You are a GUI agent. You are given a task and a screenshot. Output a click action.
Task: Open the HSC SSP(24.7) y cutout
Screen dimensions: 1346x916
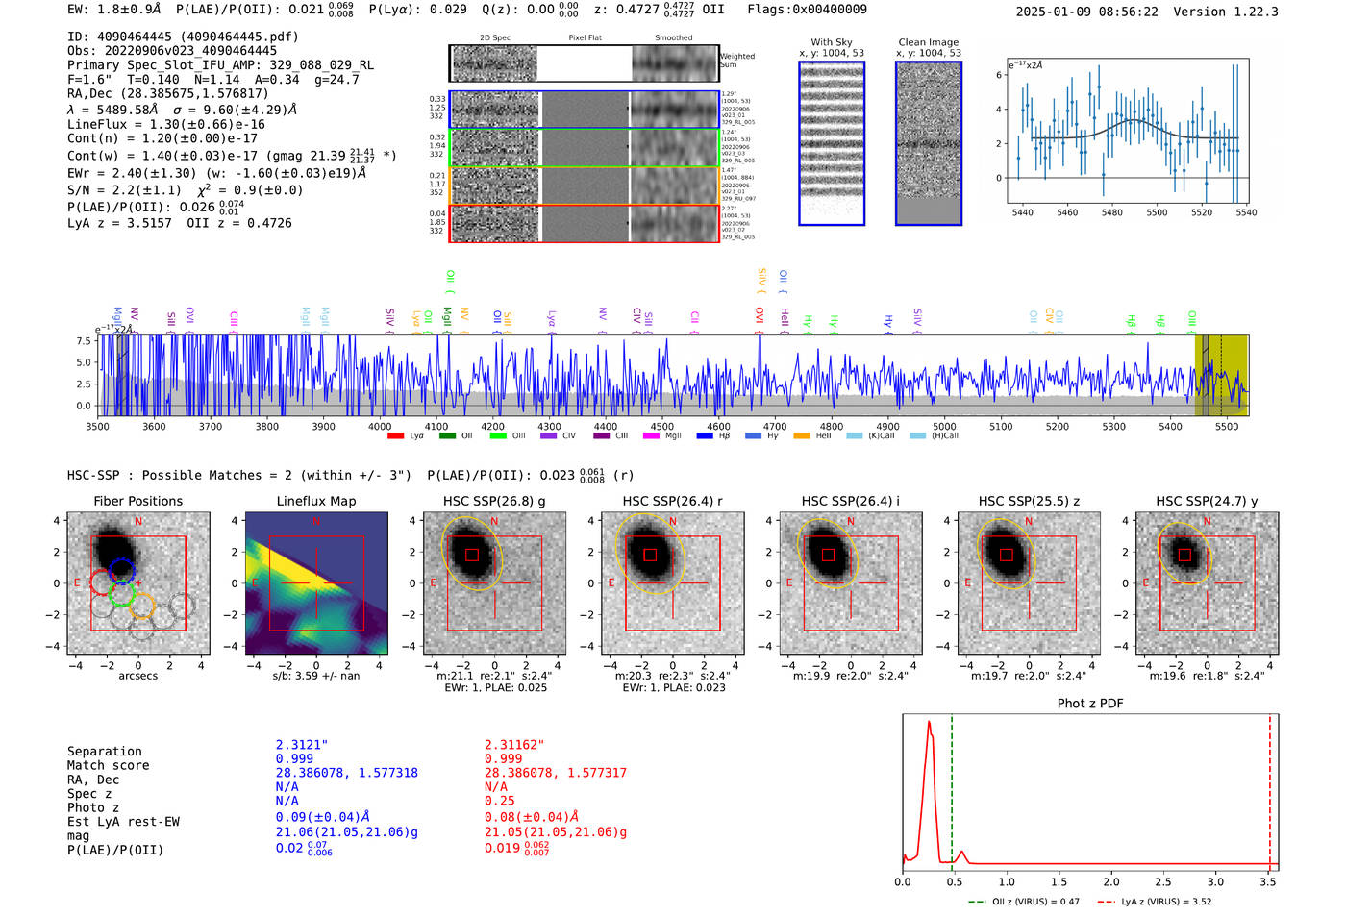(1208, 582)
